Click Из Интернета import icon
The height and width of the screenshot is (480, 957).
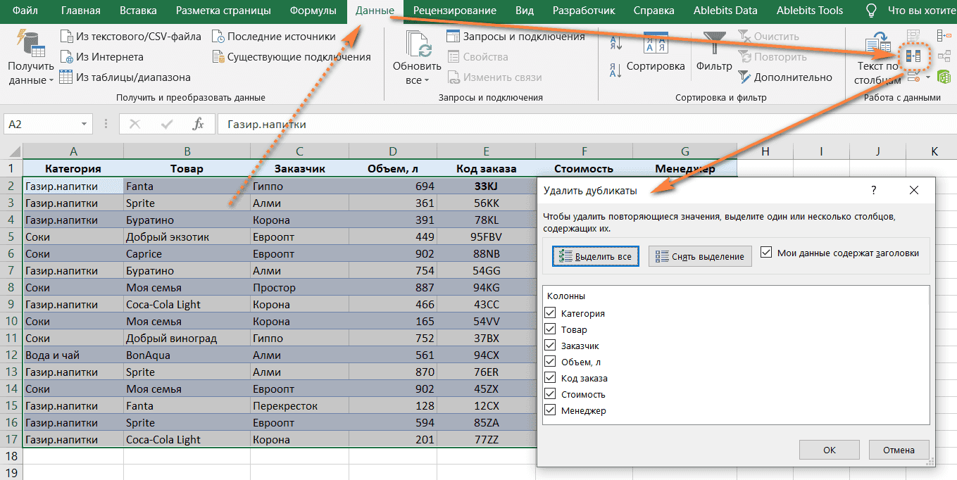66,57
